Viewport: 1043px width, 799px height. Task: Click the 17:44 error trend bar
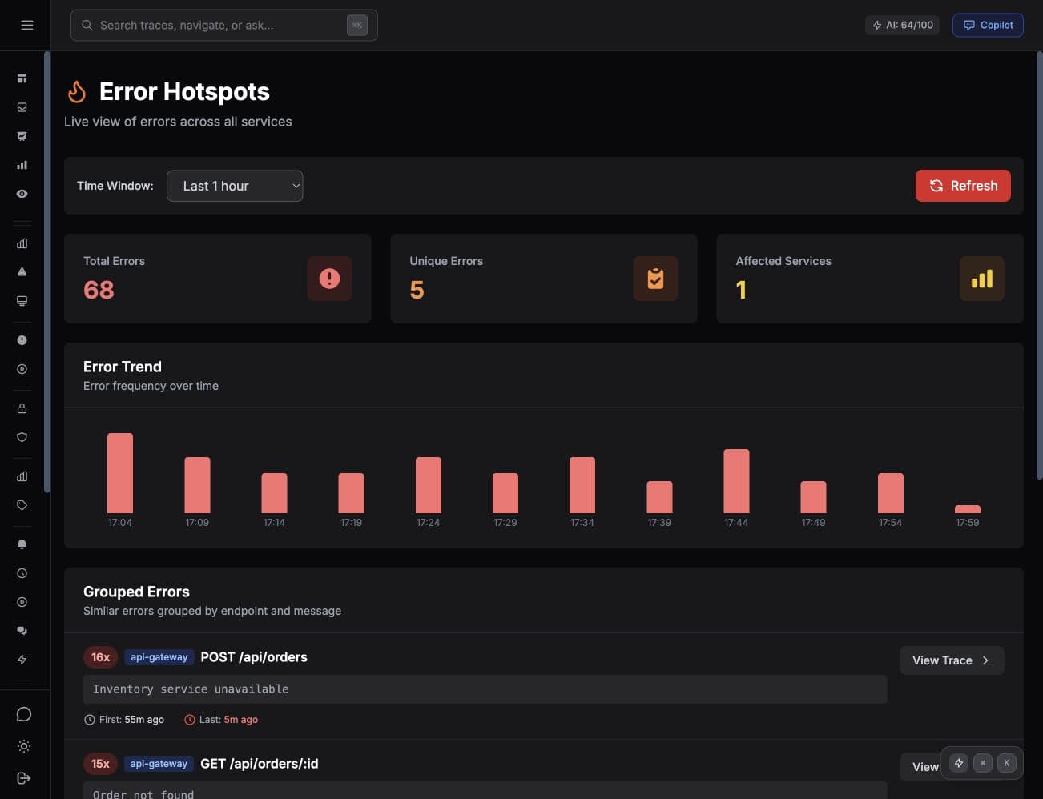736,481
